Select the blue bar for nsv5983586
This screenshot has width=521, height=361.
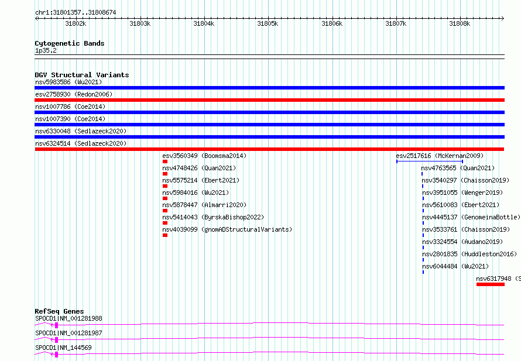click(269, 88)
